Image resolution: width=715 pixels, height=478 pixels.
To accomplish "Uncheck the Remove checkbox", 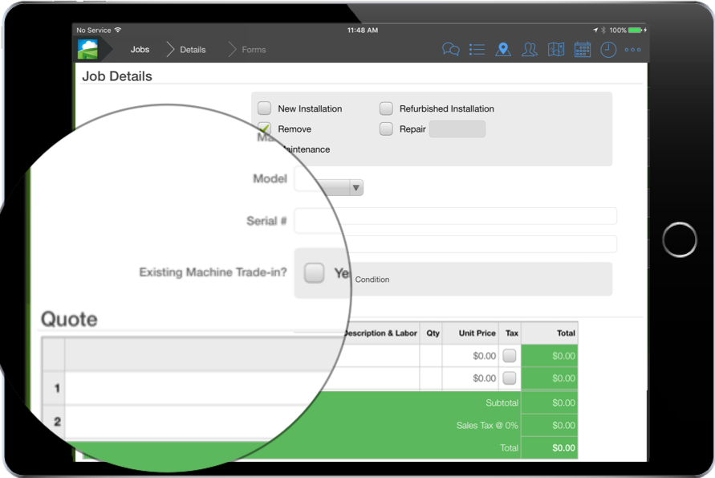I will 265,129.
